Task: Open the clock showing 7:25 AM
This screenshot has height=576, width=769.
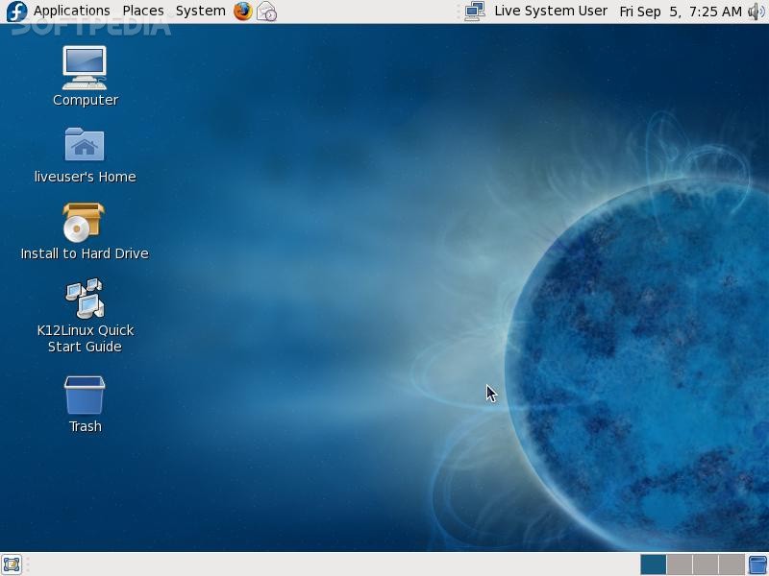Action: 681,12
